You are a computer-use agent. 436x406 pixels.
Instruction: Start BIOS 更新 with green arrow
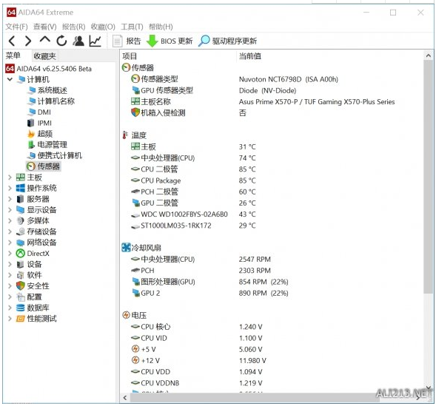[x=170, y=41]
